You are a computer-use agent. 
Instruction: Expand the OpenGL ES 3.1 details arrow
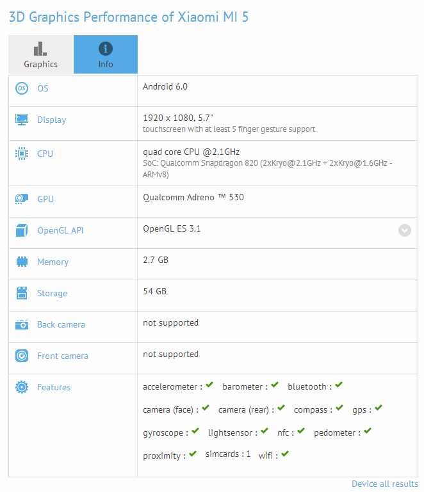(x=405, y=230)
